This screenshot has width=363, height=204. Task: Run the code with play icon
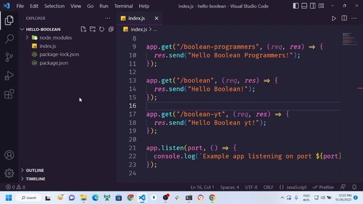334,18
